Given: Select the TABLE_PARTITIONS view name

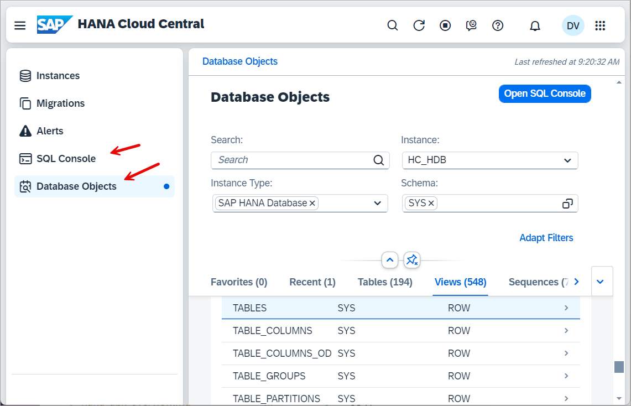Looking at the screenshot, I should point(277,398).
